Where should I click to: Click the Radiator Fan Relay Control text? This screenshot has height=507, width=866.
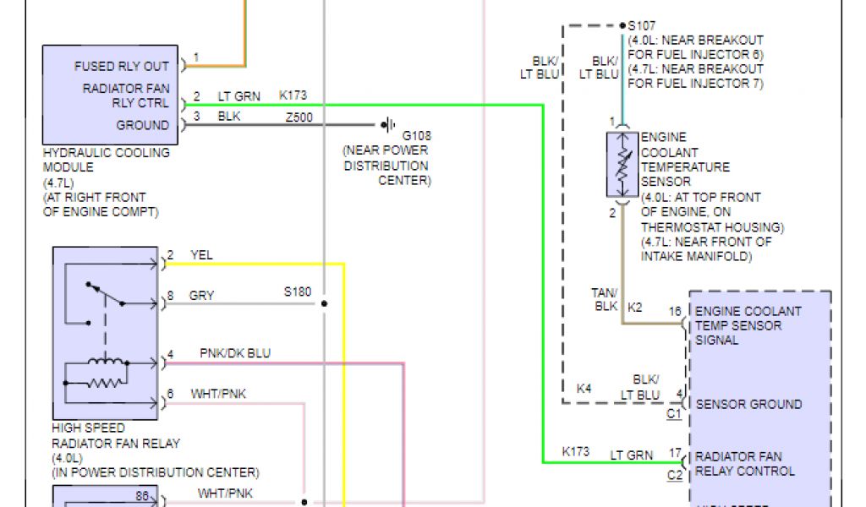(x=744, y=463)
